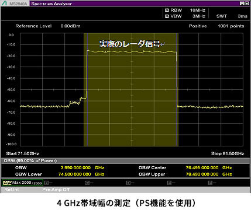Click the OBW Upper 78.490 000 000 value
The width and height of the screenshot is (251, 210).
(x=202, y=174)
